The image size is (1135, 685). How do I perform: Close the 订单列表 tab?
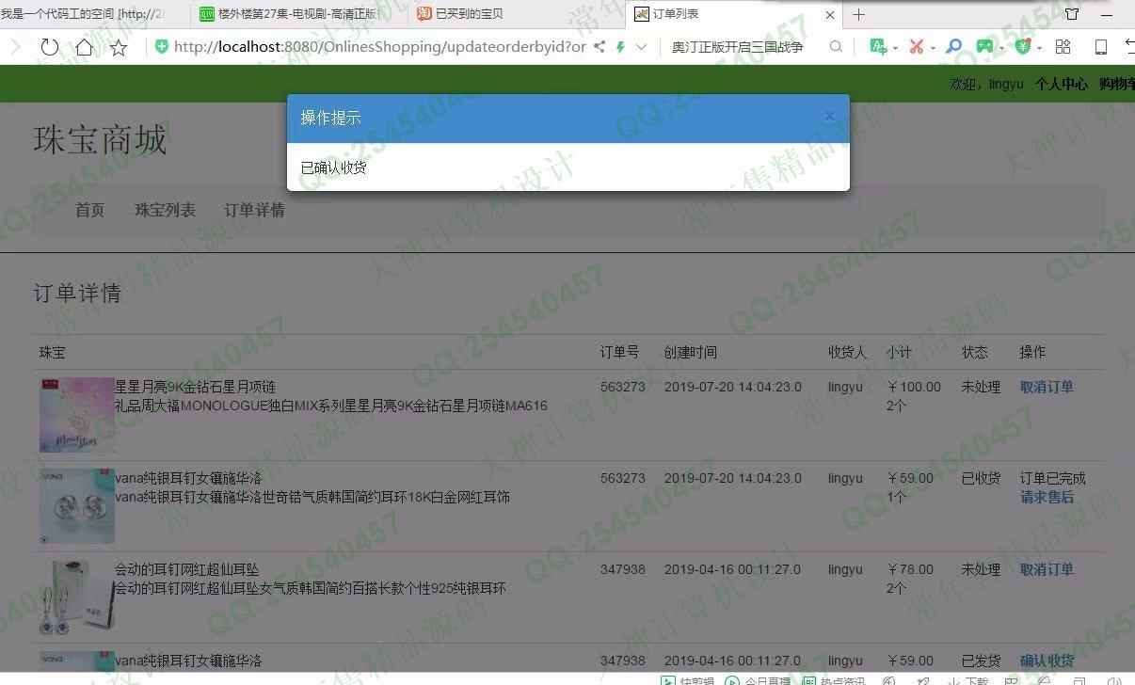coord(830,14)
